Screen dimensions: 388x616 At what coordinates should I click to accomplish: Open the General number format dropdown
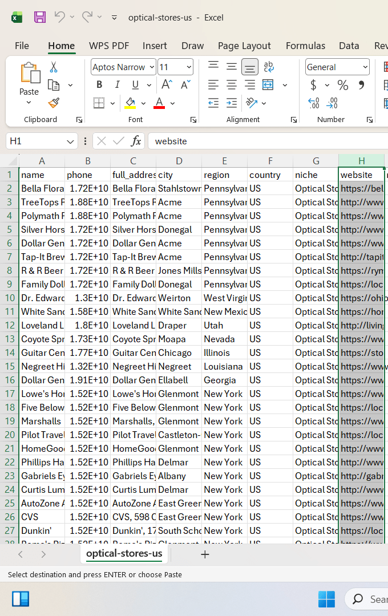pos(366,67)
